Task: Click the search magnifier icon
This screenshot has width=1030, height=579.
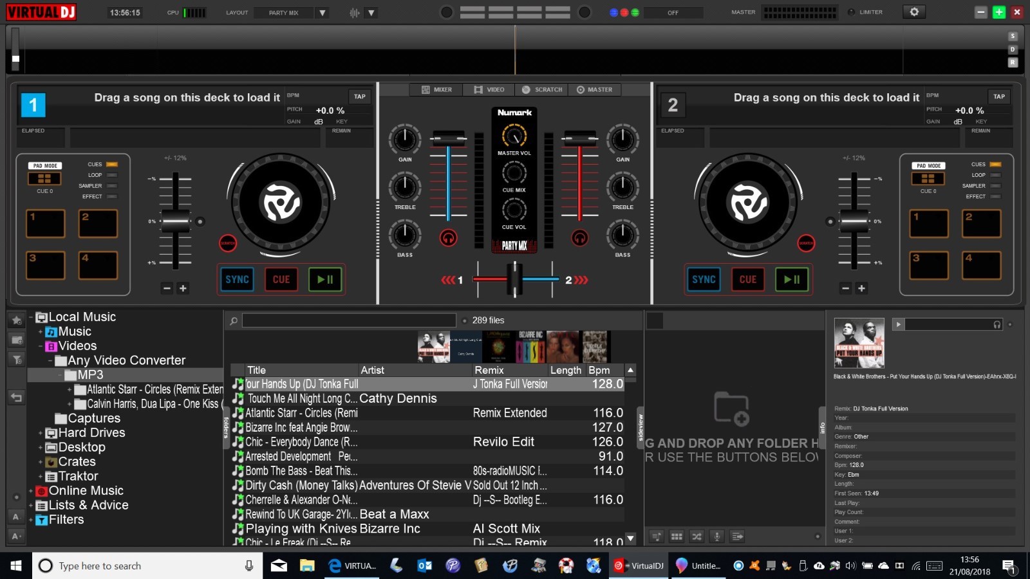Action: (x=234, y=320)
